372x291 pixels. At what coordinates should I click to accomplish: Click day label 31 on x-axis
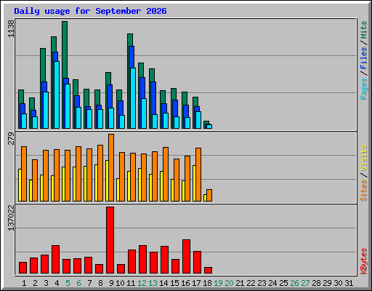point(349,283)
